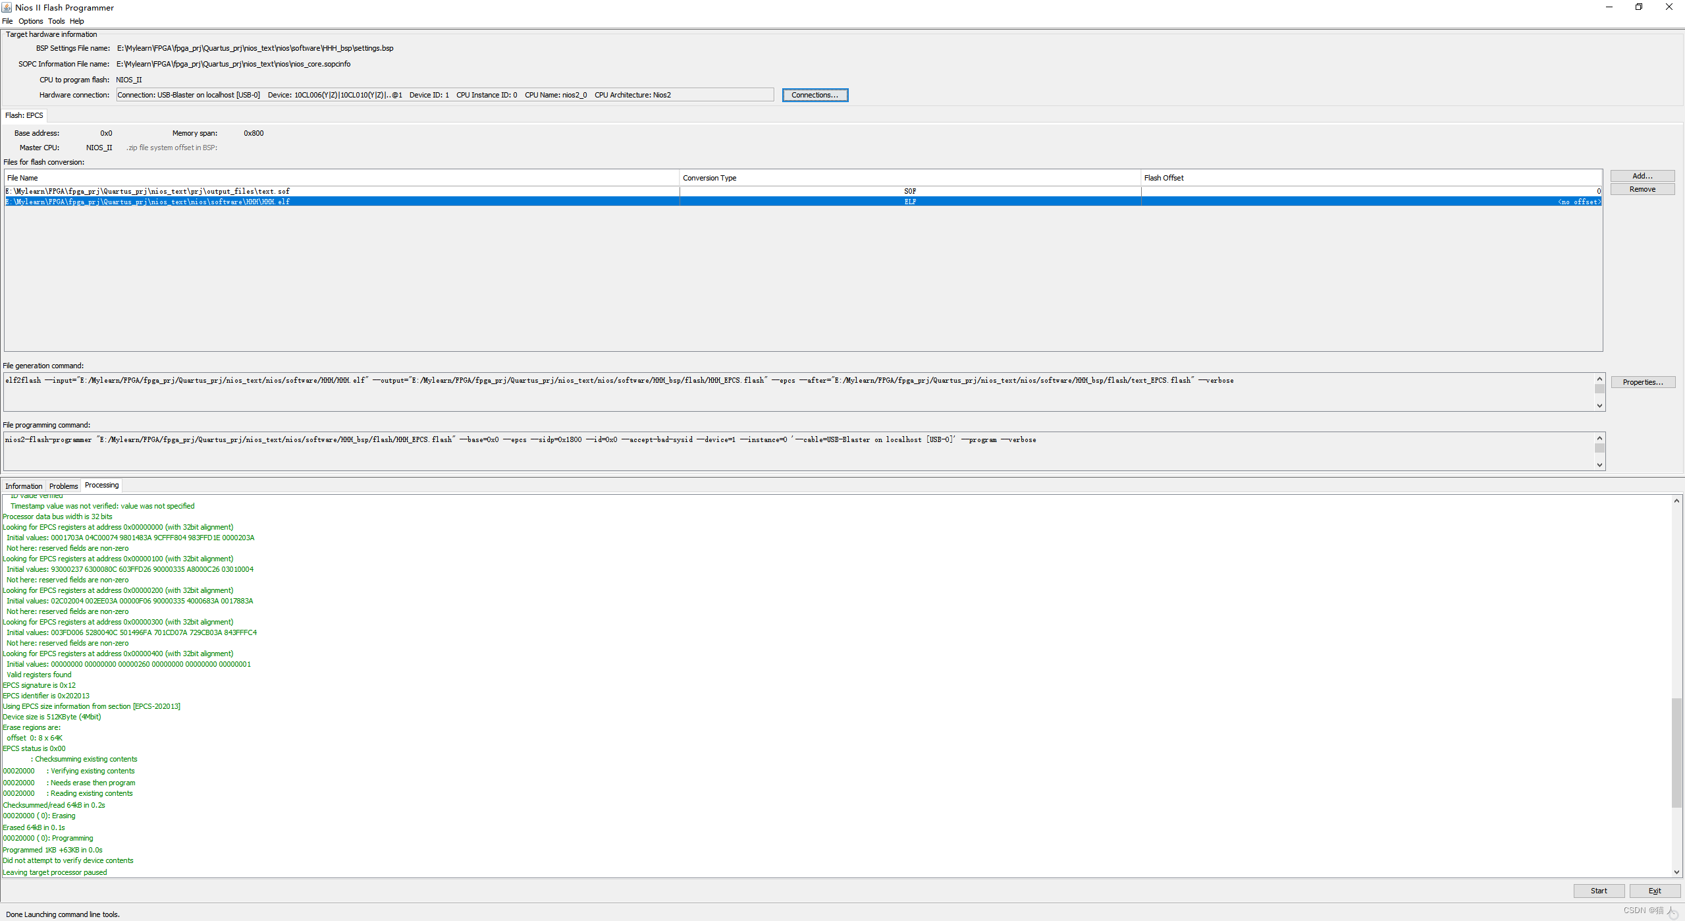Image resolution: width=1685 pixels, height=921 pixels.
Task: Select the Flash: EPCS tab
Action: (x=24, y=115)
